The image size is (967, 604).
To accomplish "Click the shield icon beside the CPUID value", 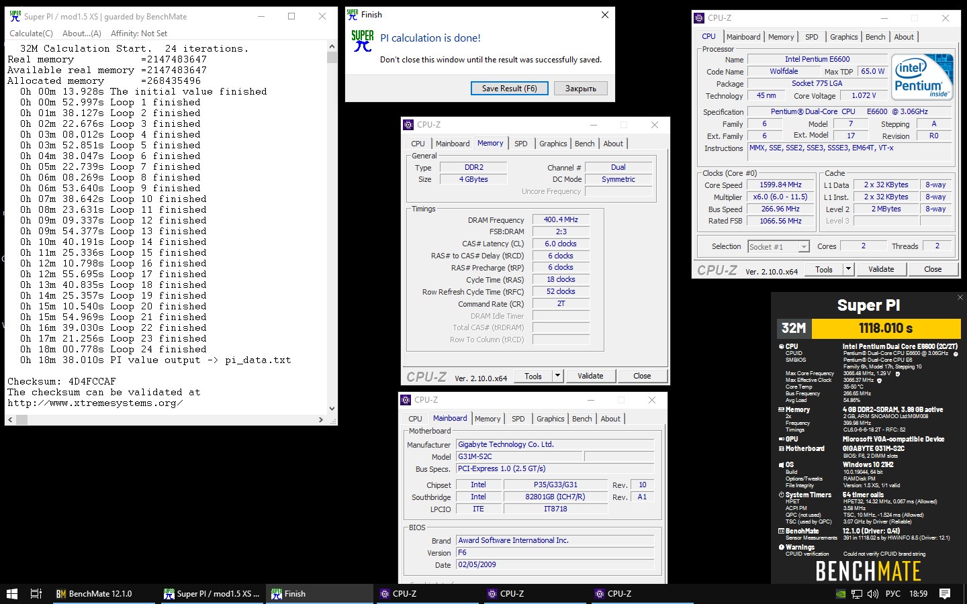I will (955, 354).
